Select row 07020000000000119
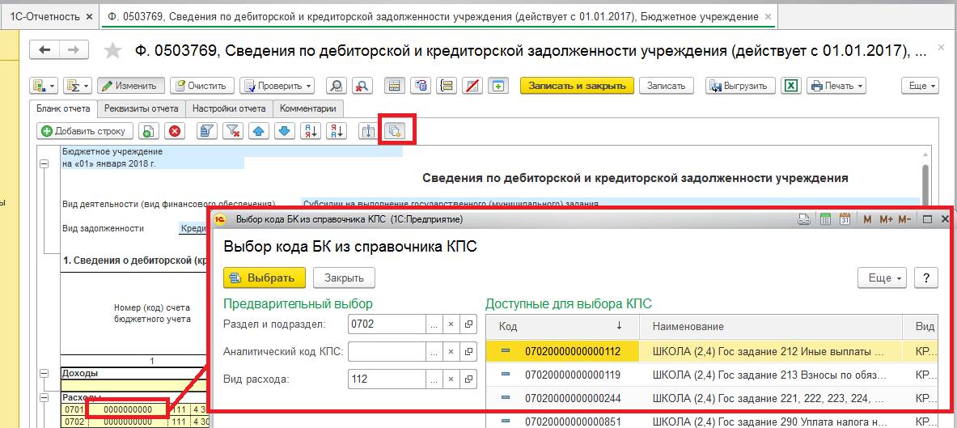The image size is (957, 428). point(711,375)
